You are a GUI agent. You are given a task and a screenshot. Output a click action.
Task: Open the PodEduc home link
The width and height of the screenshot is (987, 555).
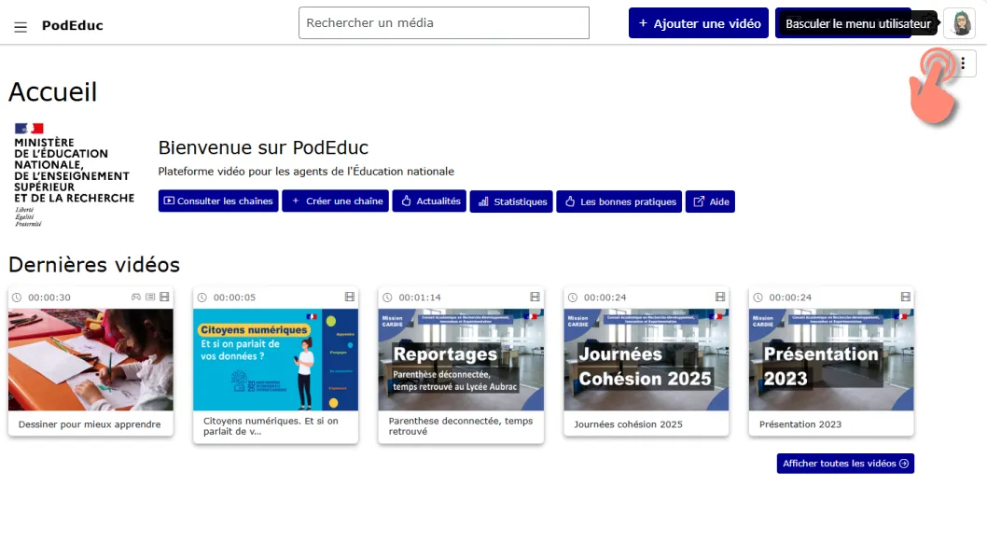point(73,26)
